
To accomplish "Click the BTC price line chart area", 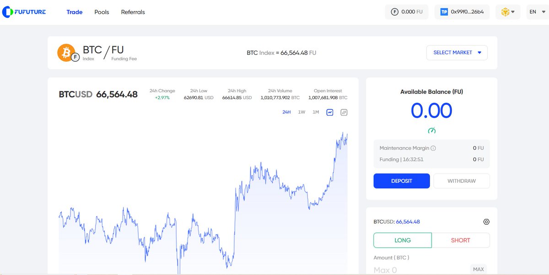I will 203,203.
